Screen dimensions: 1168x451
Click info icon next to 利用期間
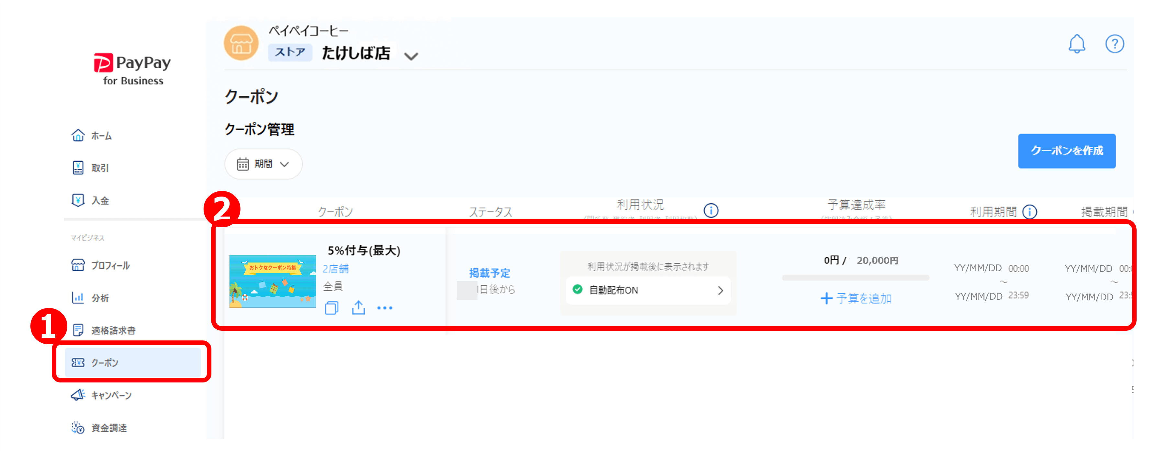(x=1030, y=212)
